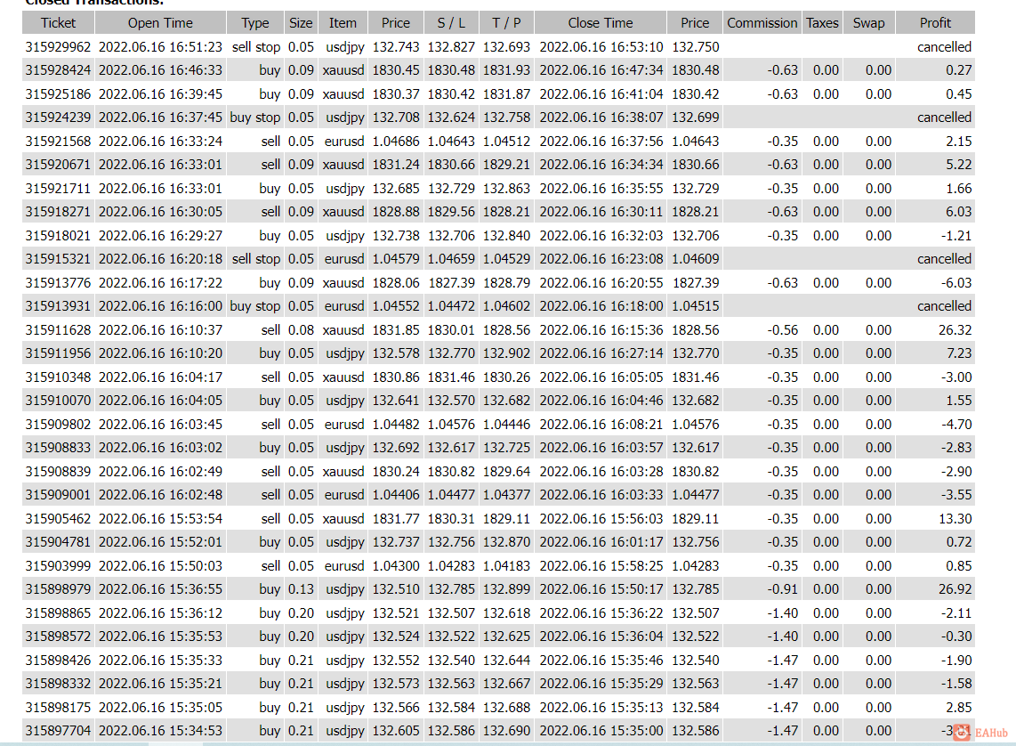The height and width of the screenshot is (746, 1016).
Task: Click the Swap column header
Action: click(869, 22)
